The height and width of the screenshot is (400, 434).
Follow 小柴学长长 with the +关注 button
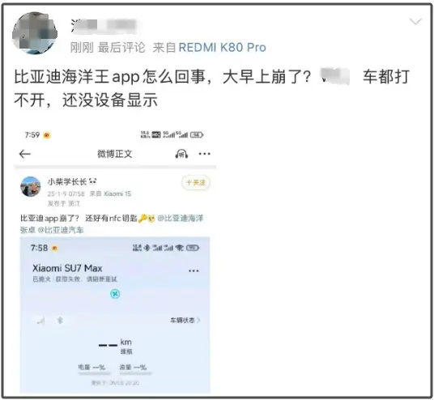coord(196,183)
